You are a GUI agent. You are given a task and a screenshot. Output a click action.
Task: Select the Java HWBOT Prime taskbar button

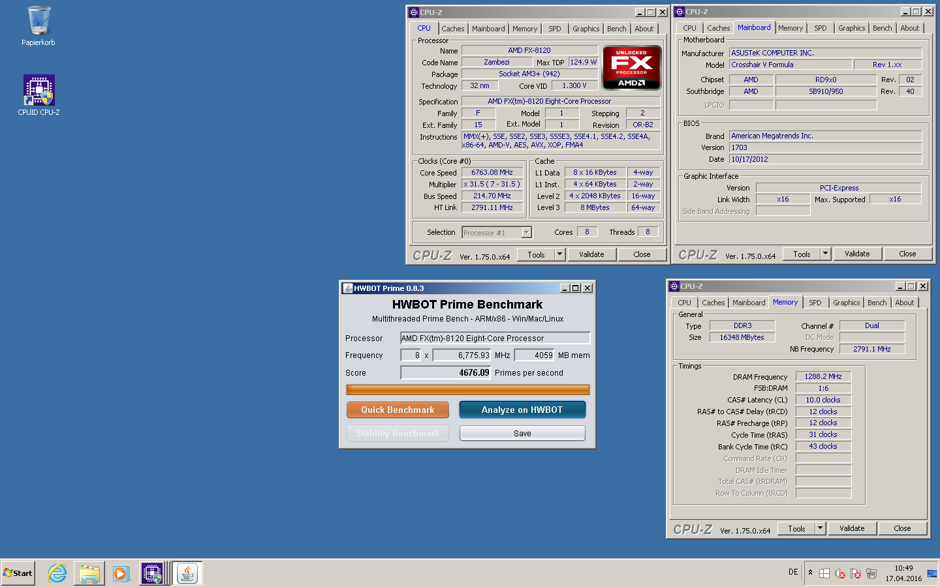point(187,573)
